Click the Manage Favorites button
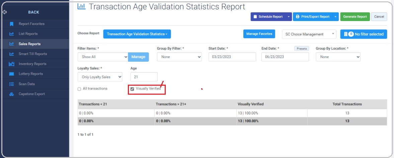This screenshot has width=394, height=158. pyautogui.click(x=259, y=34)
